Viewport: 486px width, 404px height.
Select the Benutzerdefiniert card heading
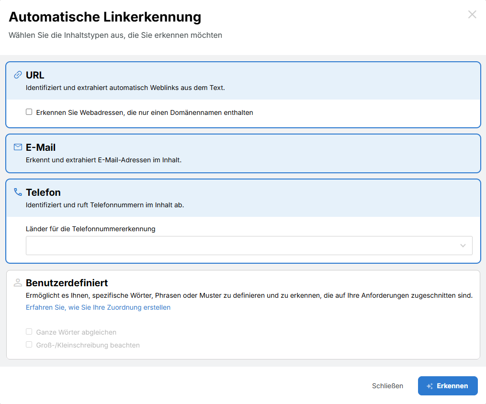[x=67, y=283]
